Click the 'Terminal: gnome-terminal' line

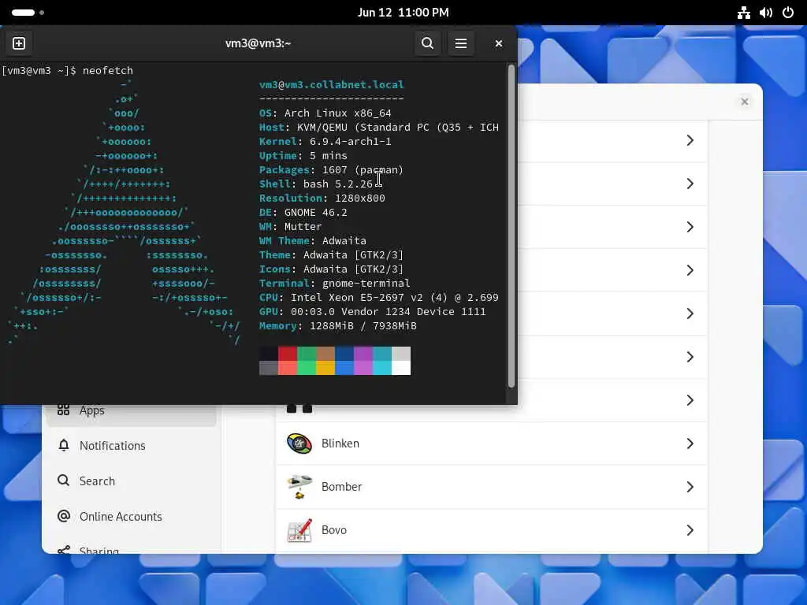(x=334, y=284)
